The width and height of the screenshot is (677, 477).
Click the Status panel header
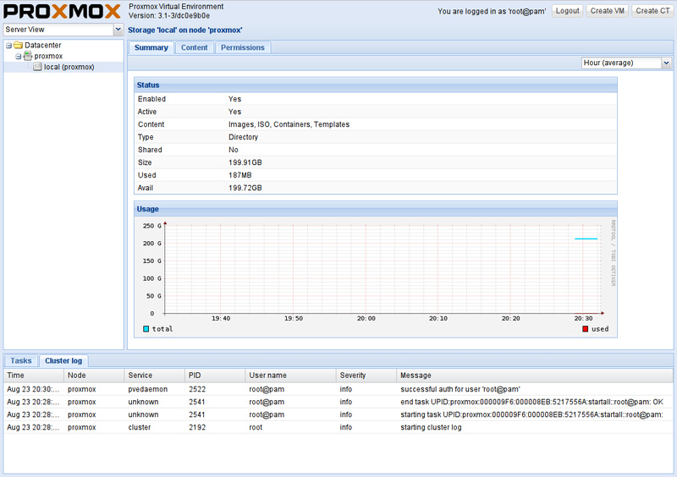coord(376,85)
